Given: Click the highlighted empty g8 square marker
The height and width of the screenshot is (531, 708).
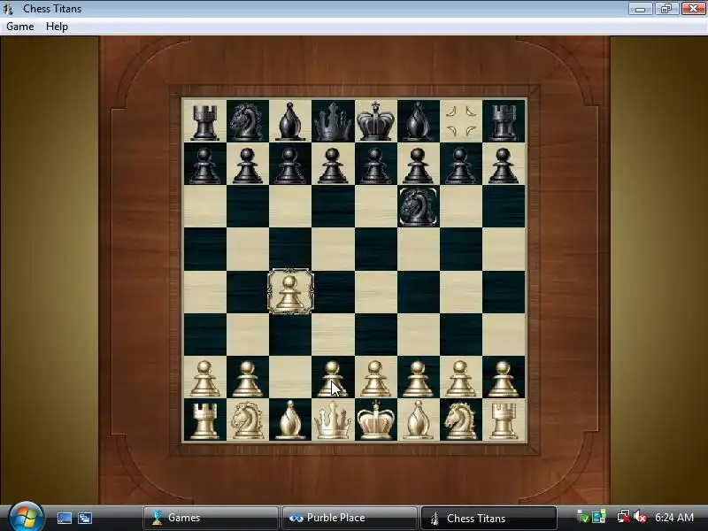Looking at the screenshot, I should coord(461,121).
